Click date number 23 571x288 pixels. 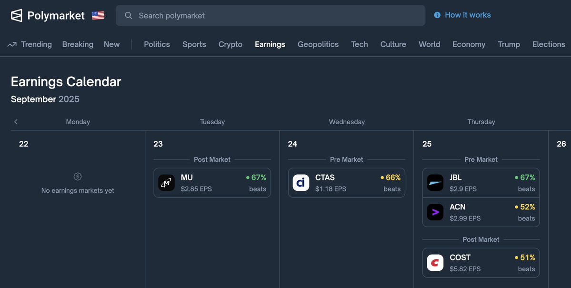click(158, 144)
